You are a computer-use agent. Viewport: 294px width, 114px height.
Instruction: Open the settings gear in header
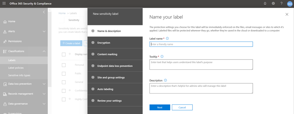point(273,3)
